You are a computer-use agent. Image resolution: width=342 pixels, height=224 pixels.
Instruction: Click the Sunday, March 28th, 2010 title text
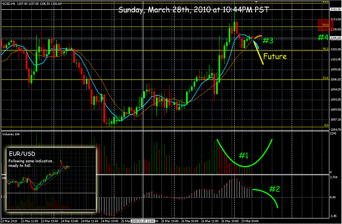tap(194, 10)
